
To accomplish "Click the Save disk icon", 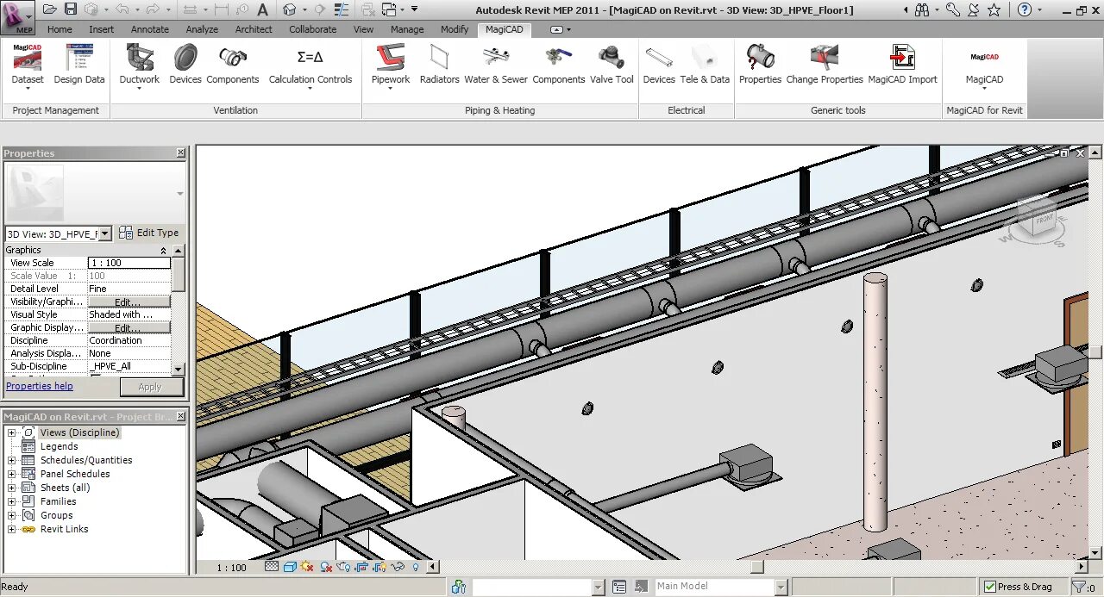I will tap(71, 9).
